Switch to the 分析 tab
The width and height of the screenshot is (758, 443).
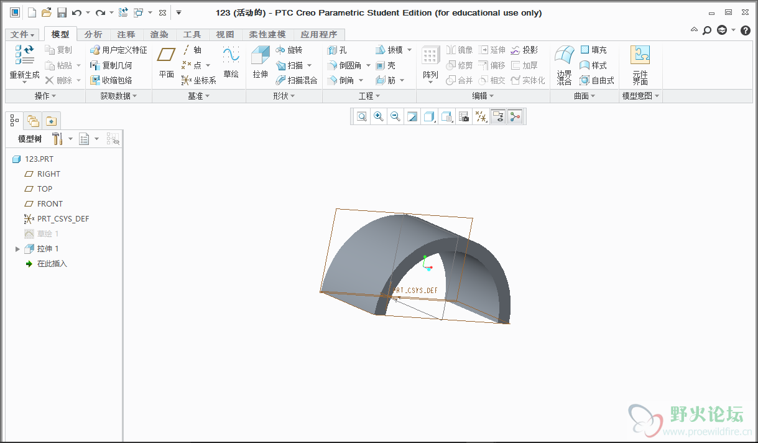[93, 35]
